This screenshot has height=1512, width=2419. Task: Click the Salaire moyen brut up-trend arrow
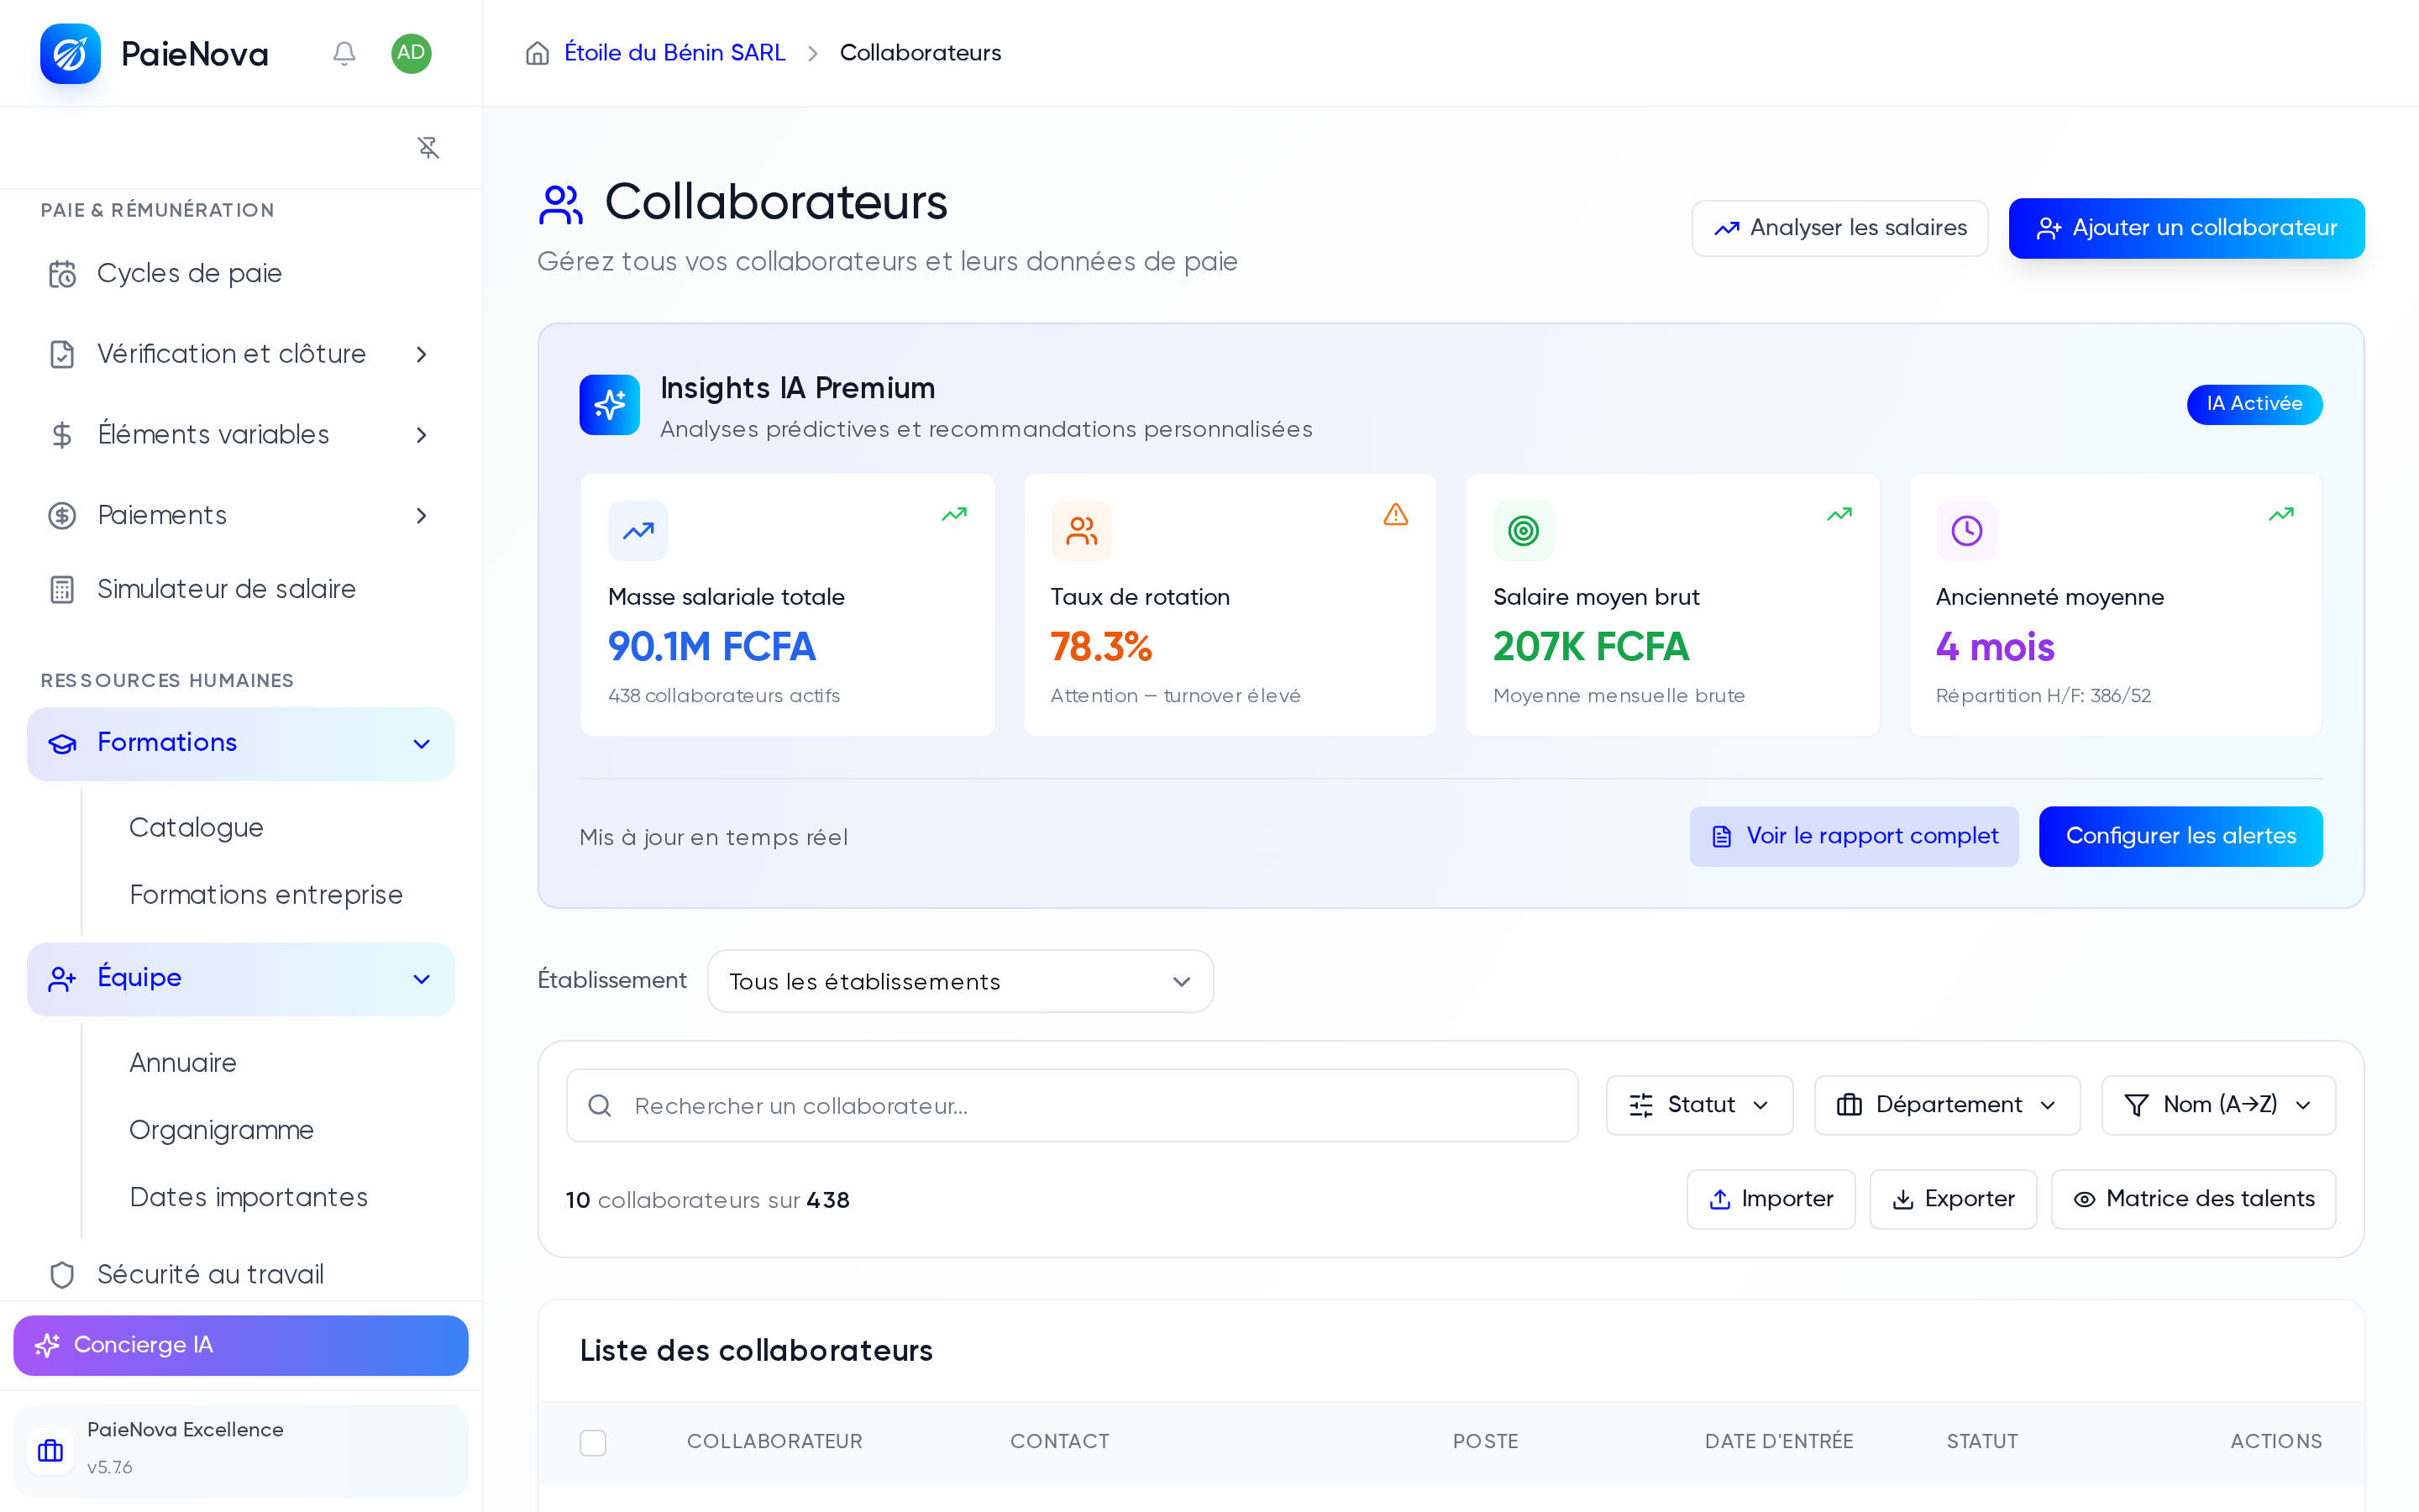tap(1839, 514)
